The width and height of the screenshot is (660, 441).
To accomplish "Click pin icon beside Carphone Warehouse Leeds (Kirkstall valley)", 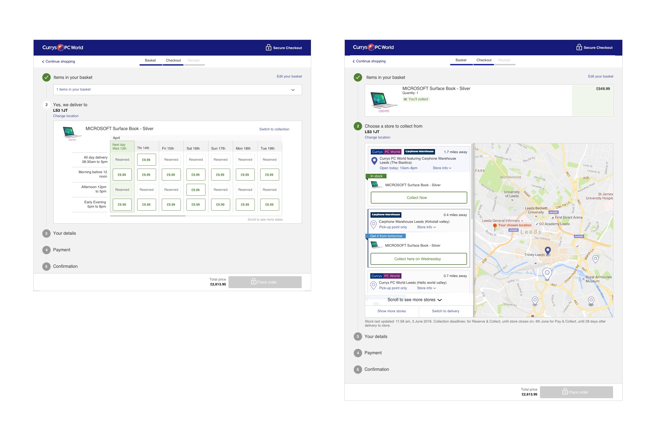I will (x=374, y=224).
